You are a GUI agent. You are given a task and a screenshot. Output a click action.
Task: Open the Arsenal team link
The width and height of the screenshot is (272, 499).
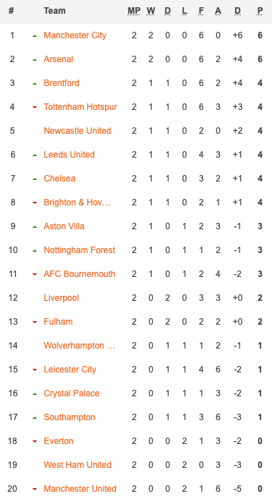59,59
